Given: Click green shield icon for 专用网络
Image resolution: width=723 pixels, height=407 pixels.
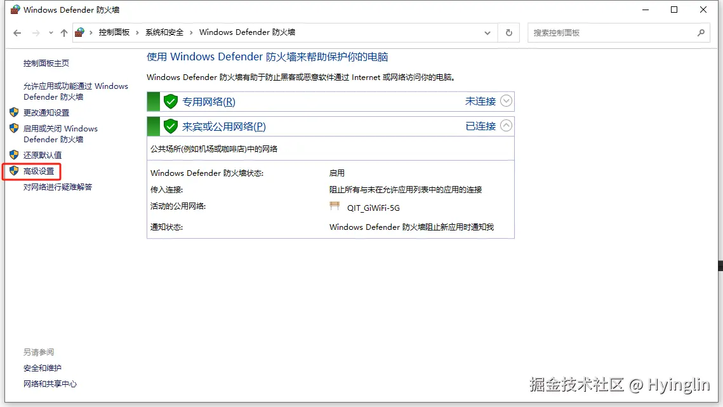Looking at the screenshot, I should coord(171,102).
